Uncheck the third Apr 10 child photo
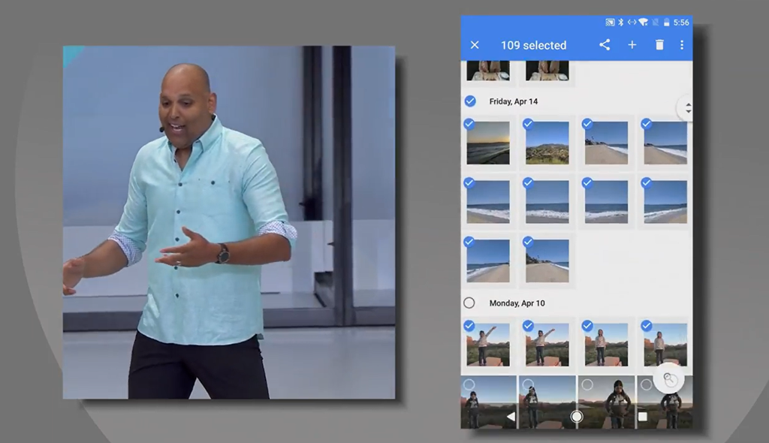 [587, 325]
